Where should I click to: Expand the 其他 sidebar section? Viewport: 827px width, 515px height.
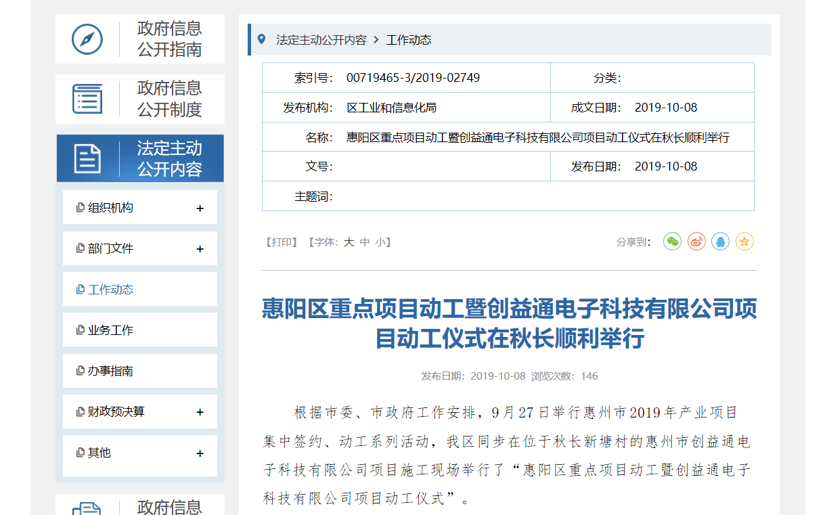(x=200, y=453)
